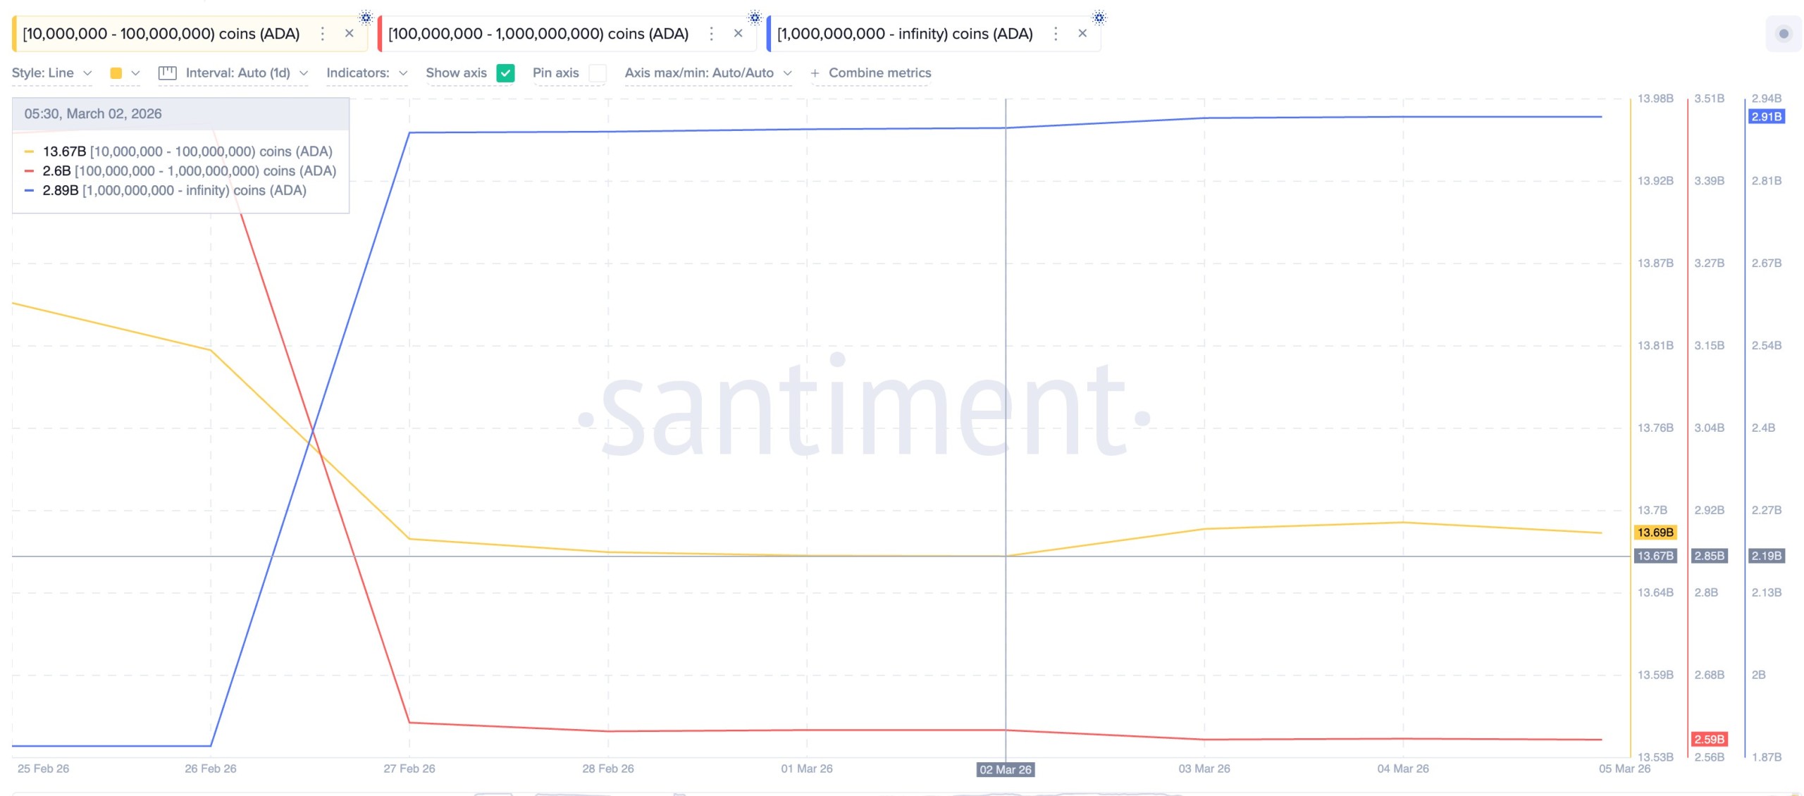This screenshot has width=1804, height=796.
Task: Open the yellow line color picker
Action: pos(125,73)
